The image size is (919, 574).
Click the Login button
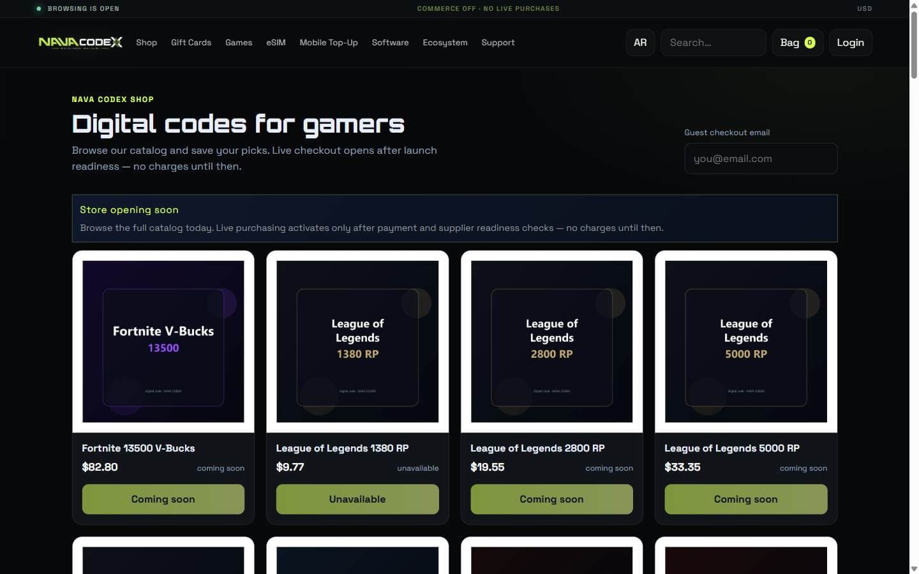point(850,43)
